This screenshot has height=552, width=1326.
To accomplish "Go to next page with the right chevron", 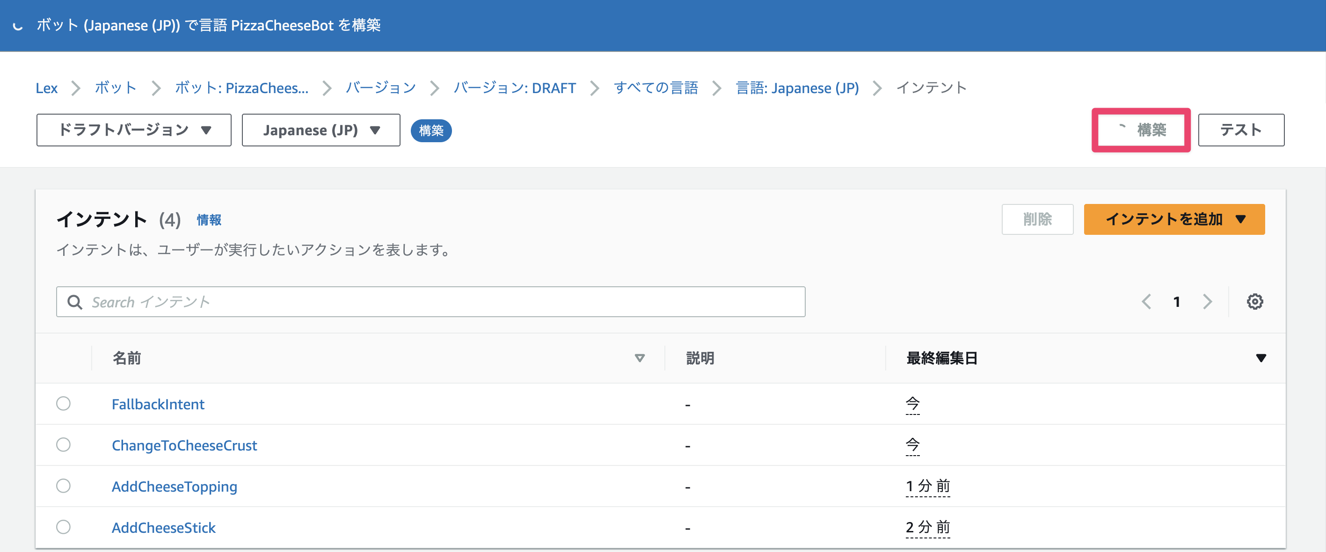I will tap(1207, 301).
